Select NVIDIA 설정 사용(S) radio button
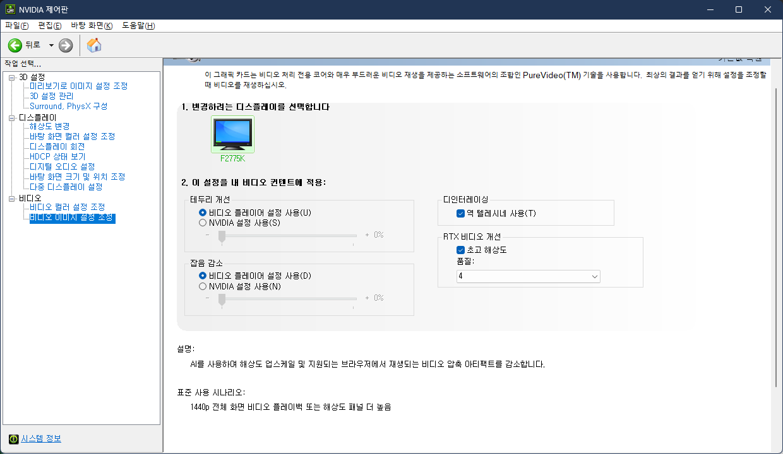 click(239, 223)
